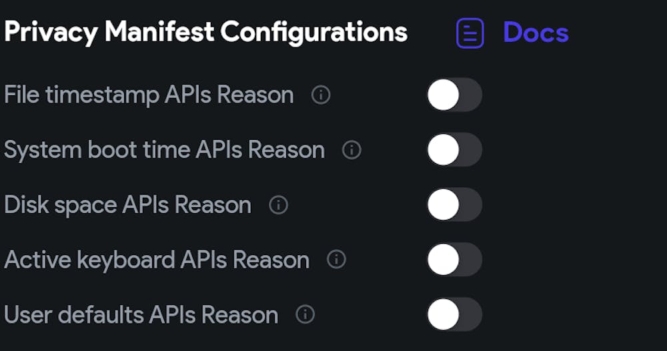Switch on User defaults APIs Reason
The width and height of the screenshot is (667, 351).
coord(454,314)
